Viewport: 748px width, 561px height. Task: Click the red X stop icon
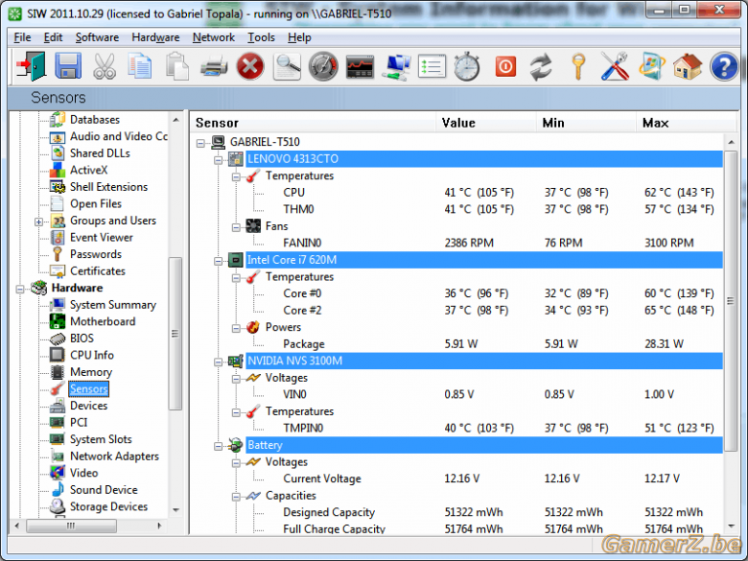(250, 66)
